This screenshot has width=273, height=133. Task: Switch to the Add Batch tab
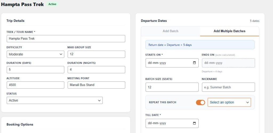pyautogui.click(x=170, y=31)
